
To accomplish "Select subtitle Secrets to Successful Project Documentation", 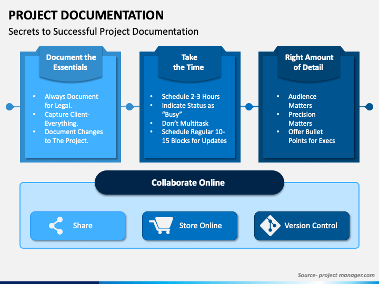I will click(x=104, y=32).
